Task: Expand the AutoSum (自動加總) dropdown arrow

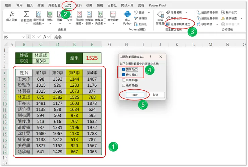Action: coord(26,24)
